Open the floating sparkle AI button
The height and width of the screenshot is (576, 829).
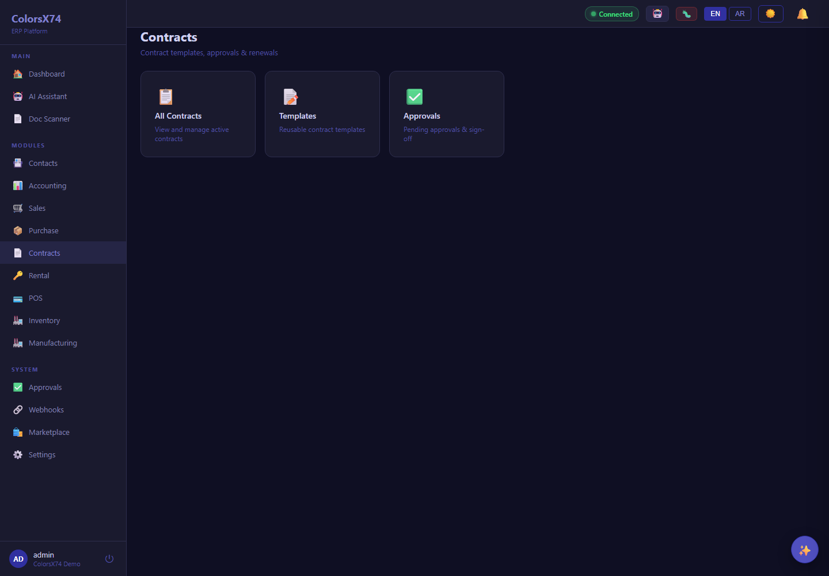(x=805, y=550)
